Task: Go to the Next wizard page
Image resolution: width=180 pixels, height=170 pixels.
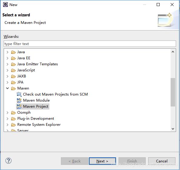Action: [x=102, y=161]
